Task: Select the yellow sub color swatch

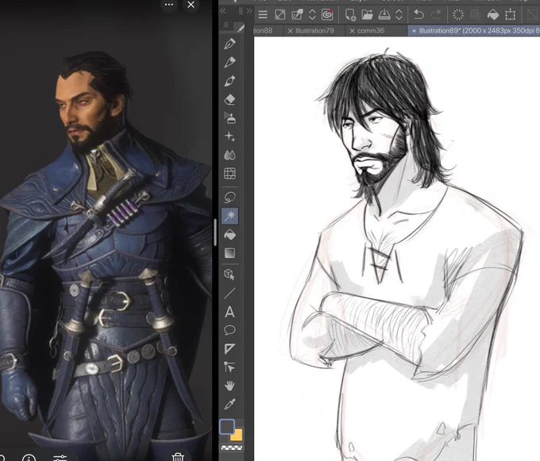Action: click(237, 436)
